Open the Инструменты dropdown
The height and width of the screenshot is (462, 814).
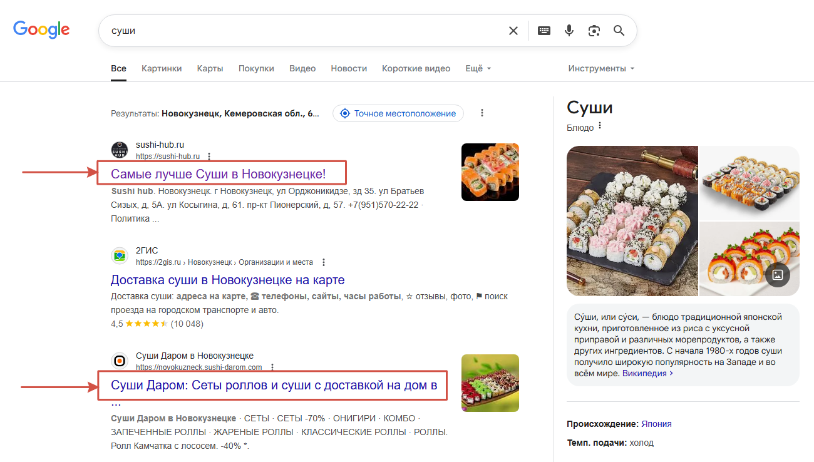[x=601, y=68]
